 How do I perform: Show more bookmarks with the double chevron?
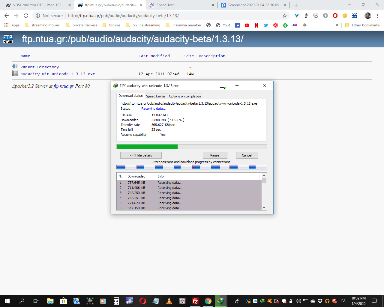click(337, 25)
